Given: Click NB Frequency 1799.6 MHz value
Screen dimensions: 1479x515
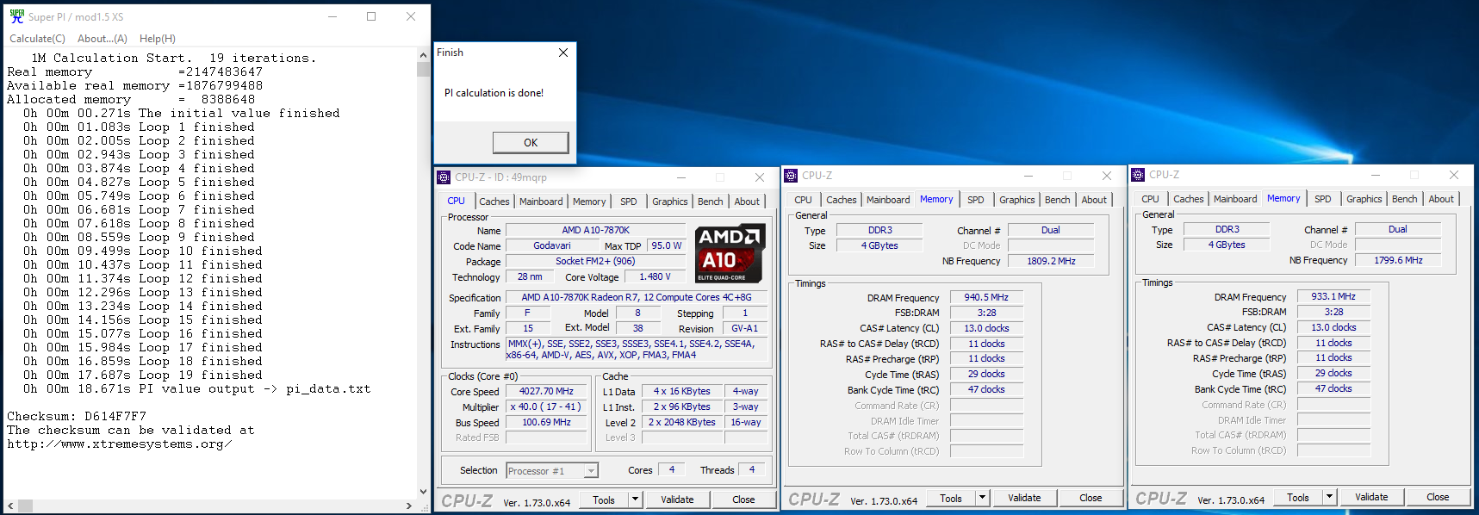Looking at the screenshot, I should pos(1398,260).
